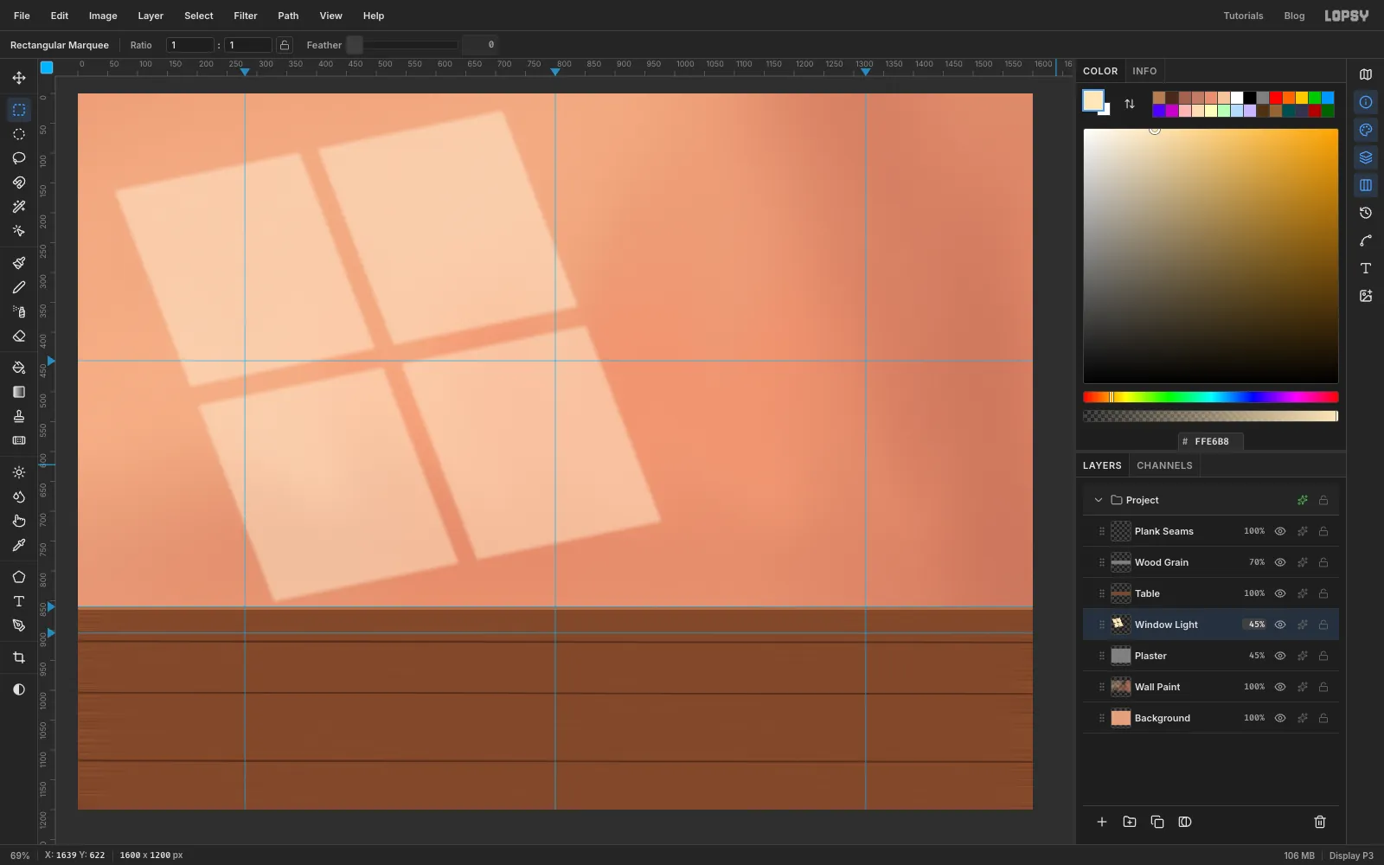1384x865 pixels.
Task: Select the Eraser tool
Action: (19, 336)
